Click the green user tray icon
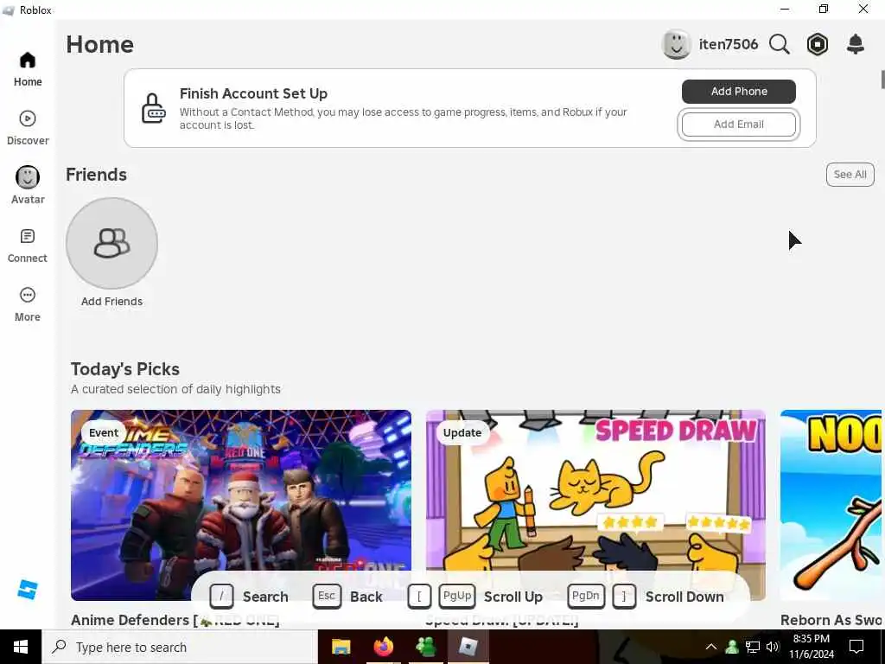 [x=732, y=647]
